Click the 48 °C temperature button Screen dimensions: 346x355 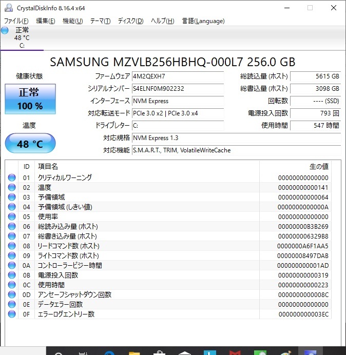tap(30, 143)
